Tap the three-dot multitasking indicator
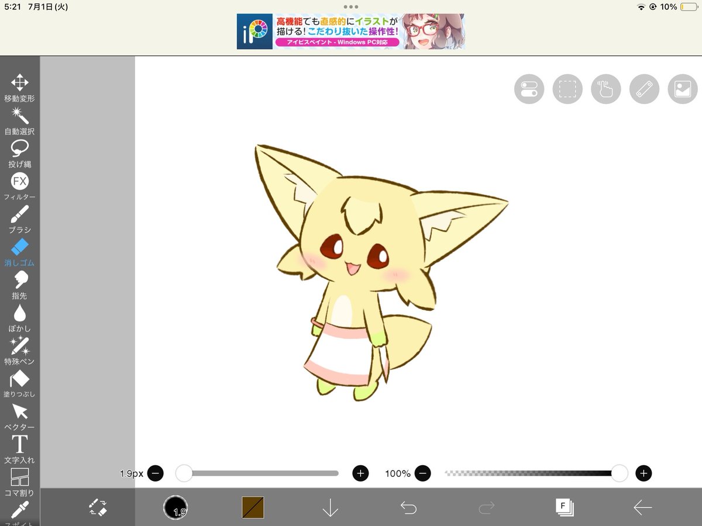Screen dimensions: 702x526 click(351, 6)
